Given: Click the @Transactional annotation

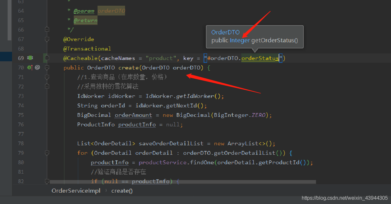Looking at the screenshot, I should (87, 49).
